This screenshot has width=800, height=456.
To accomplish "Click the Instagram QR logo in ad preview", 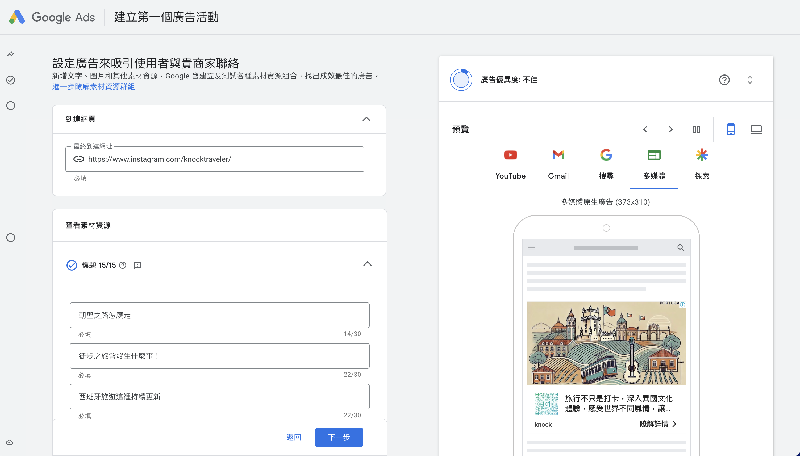I will (x=547, y=404).
